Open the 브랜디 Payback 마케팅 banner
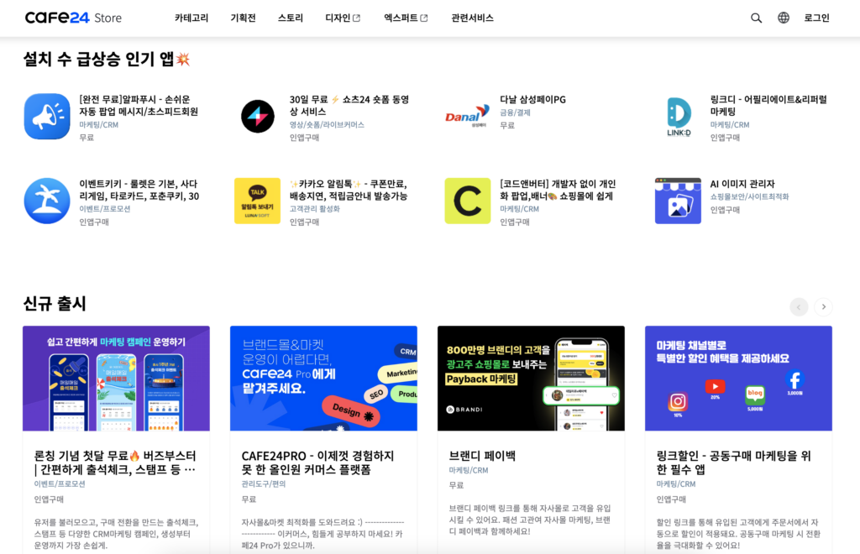This screenshot has width=860, height=554. pos(531,378)
